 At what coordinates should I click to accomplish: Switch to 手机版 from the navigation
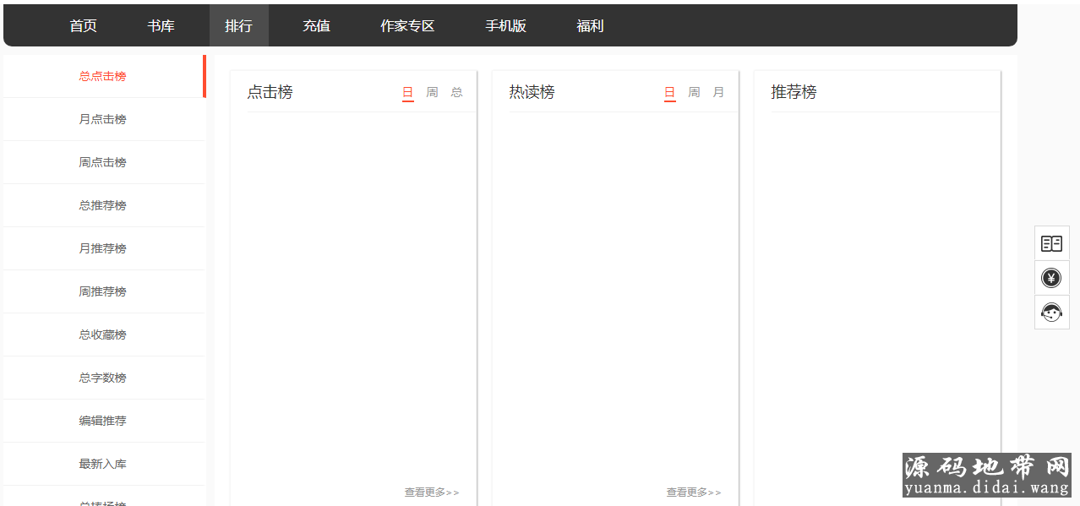click(x=505, y=26)
